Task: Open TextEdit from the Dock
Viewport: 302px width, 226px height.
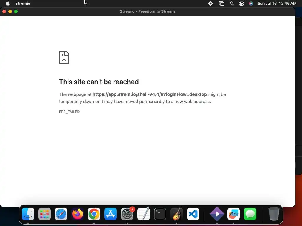Action: 144,214
